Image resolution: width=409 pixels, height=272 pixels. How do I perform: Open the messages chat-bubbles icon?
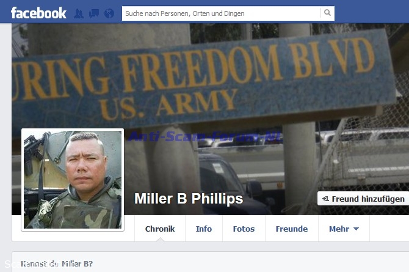[94, 13]
